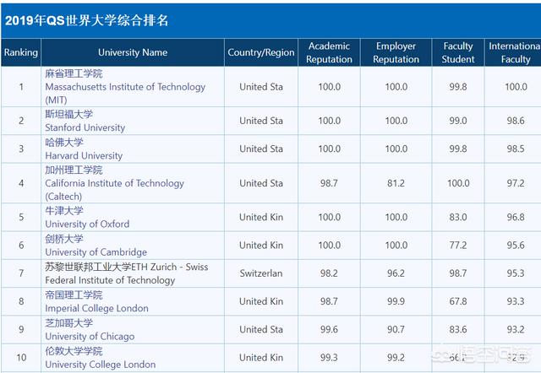Image resolution: width=541 pixels, height=373 pixels.
Task: Click ranking number 4 cell
Action: pyautogui.click(x=21, y=183)
